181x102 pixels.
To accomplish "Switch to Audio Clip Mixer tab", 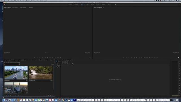I will point(23,7).
